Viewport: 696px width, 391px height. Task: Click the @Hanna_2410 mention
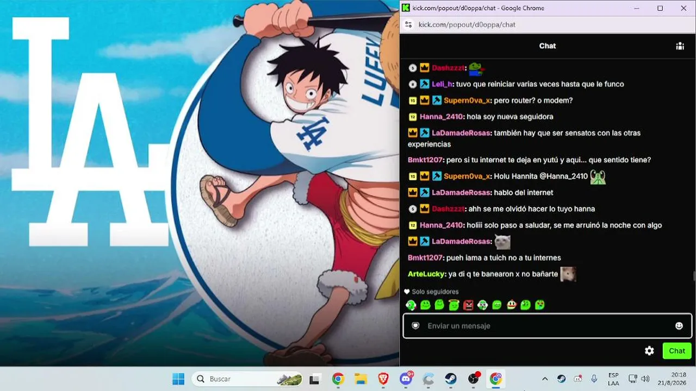tap(563, 176)
